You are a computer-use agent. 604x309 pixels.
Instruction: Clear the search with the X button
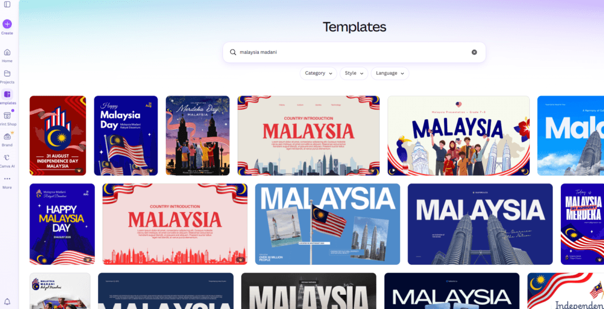pos(474,52)
